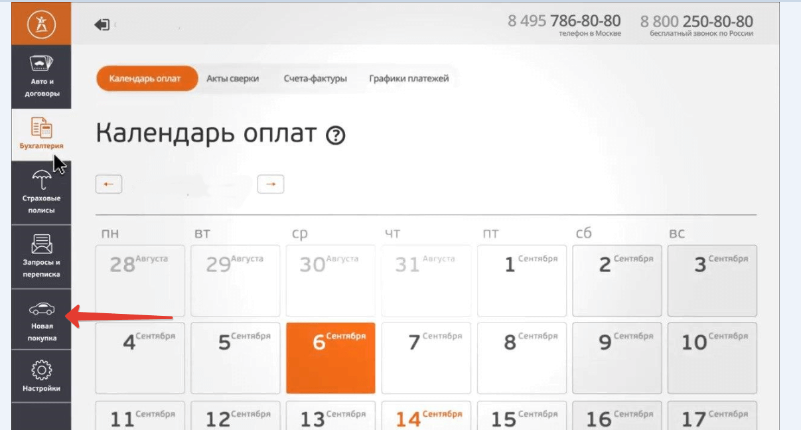Select 15 Сентября calendar cell
Screen dimensions: 801x430
click(522, 415)
